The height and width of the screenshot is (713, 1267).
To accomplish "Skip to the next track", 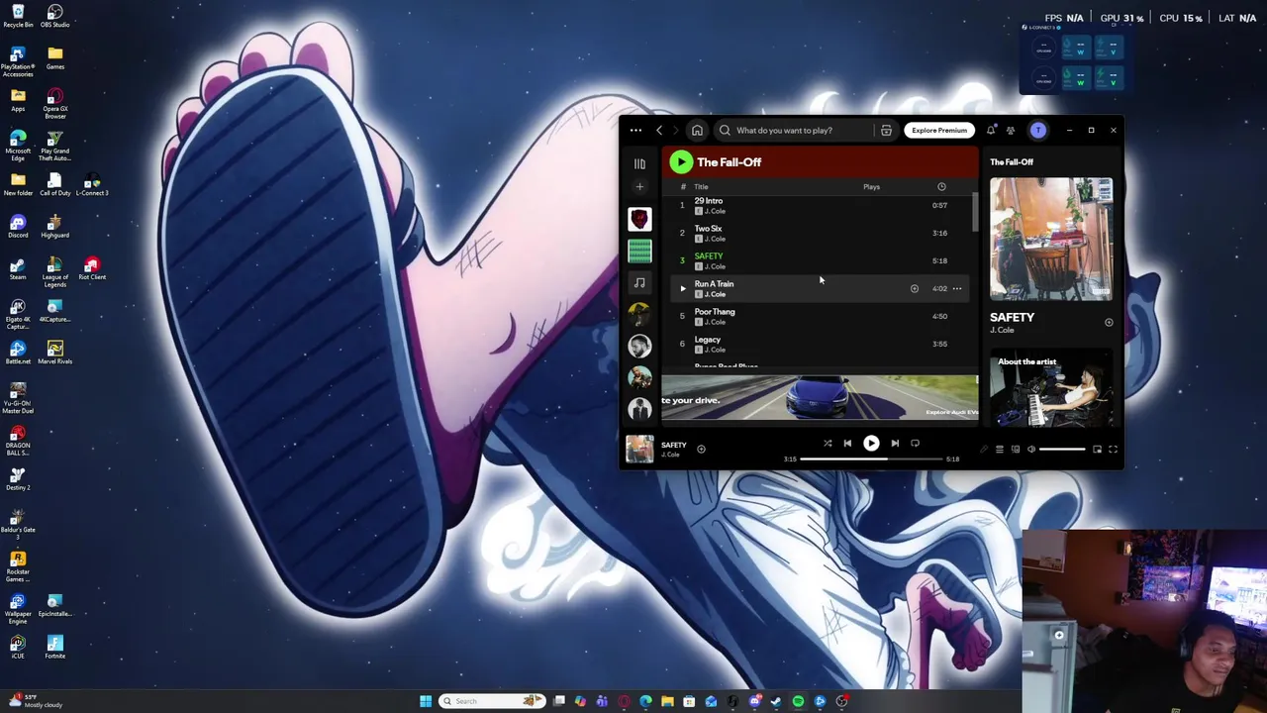I will [895, 444].
